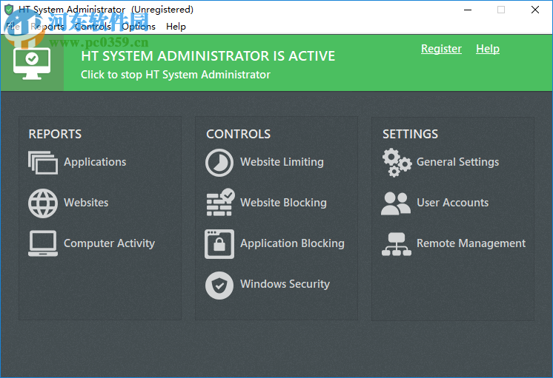Click the Remote Management network icon
Image resolution: width=553 pixels, height=378 pixels.
tap(397, 244)
